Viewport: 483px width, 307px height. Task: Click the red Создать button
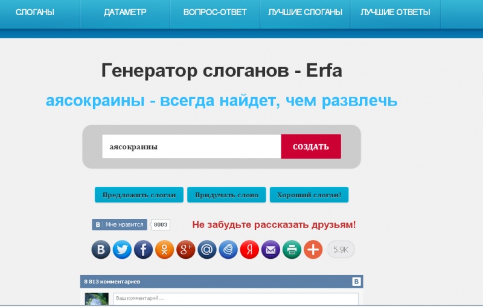(x=311, y=147)
